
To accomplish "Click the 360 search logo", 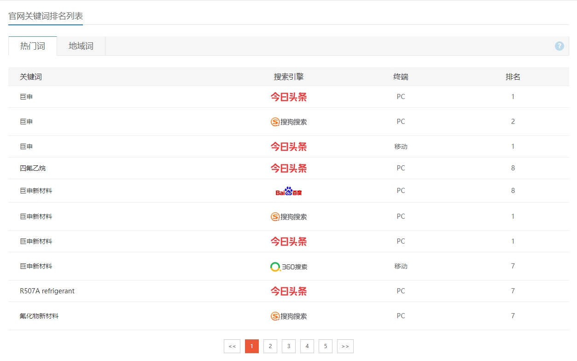I will [288, 267].
